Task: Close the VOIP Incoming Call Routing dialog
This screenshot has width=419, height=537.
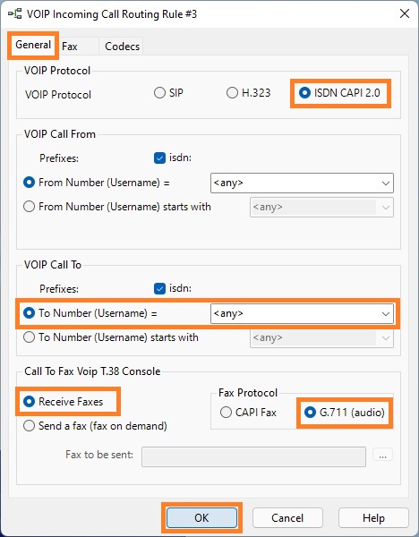Action: point(405,13)
